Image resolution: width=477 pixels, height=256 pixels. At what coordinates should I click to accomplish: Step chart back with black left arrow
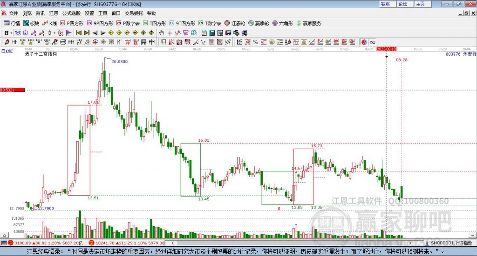pos(95,33)
